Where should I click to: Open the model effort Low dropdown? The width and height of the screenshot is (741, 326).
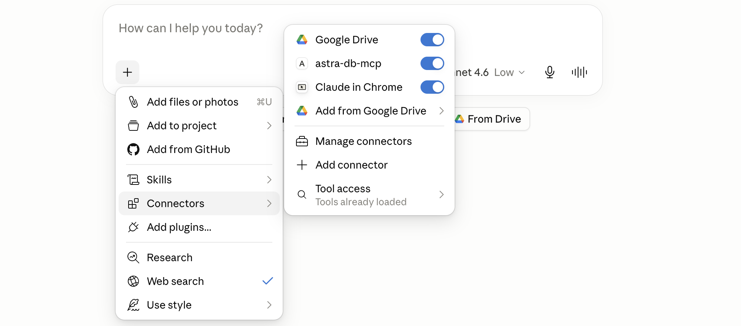point(509,72)
